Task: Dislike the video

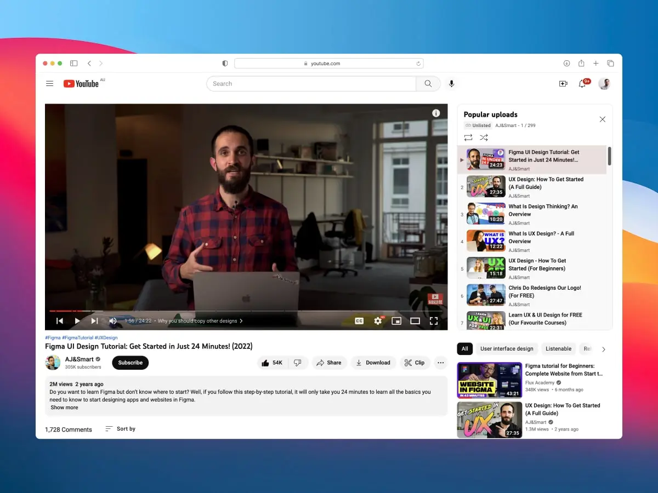Action: click(x=298, y=363)
